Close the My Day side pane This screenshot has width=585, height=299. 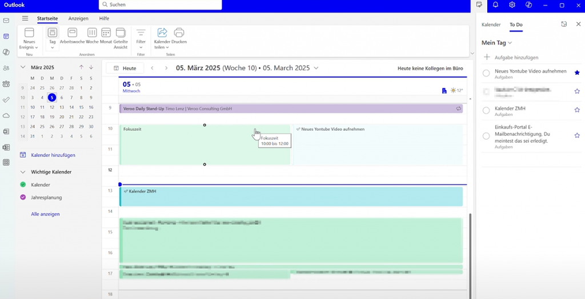(578, 24)
